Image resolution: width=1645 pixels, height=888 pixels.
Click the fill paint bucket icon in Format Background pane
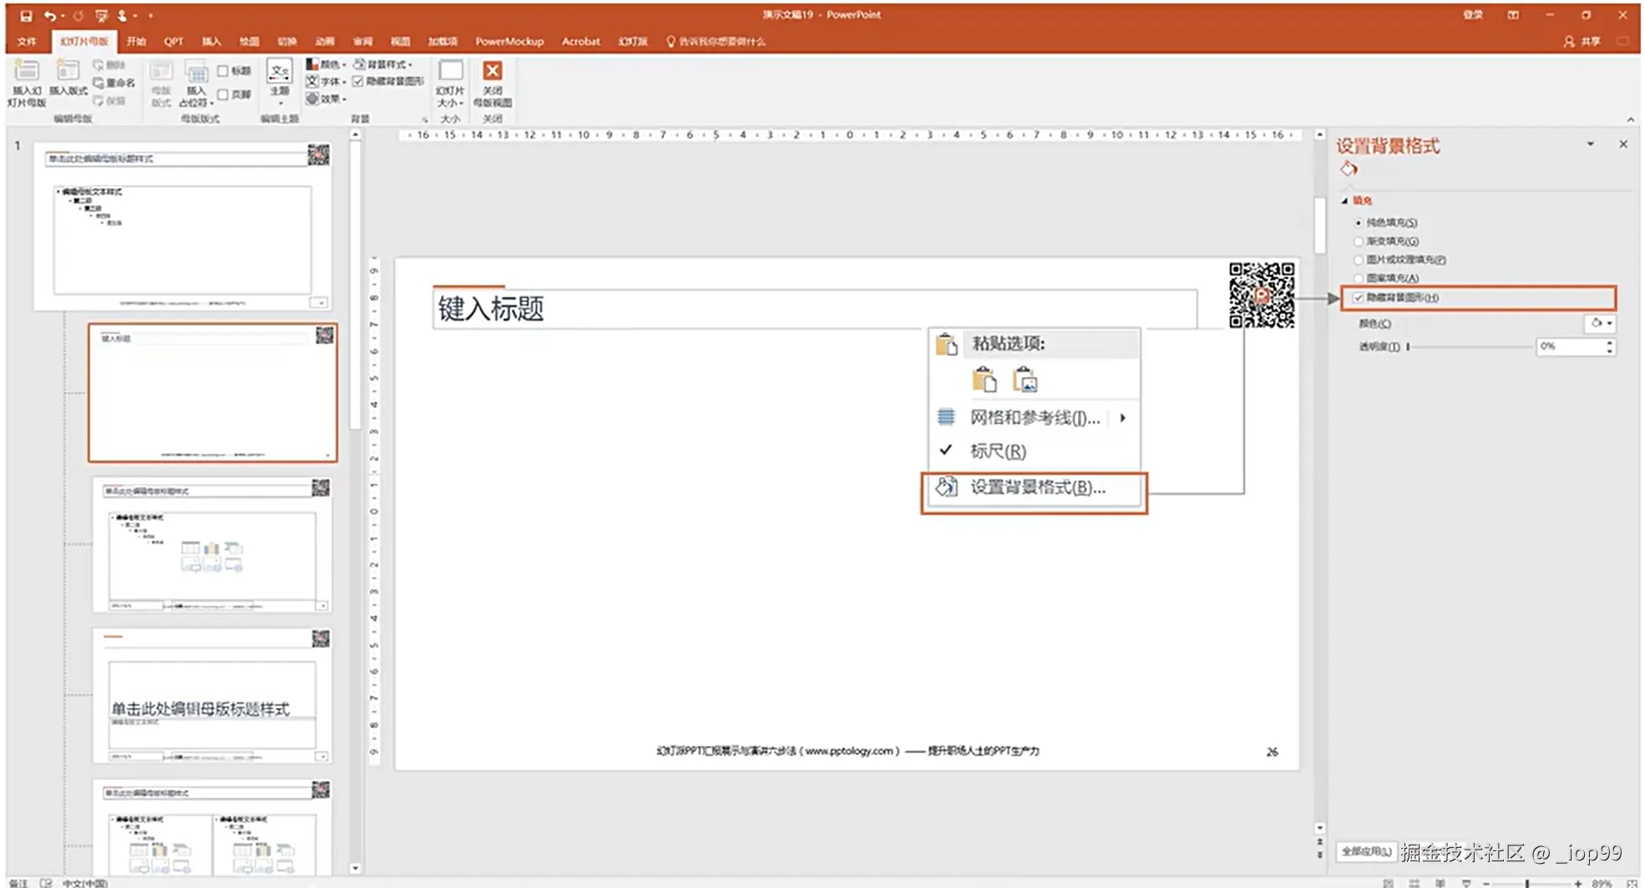point(1349,169)
